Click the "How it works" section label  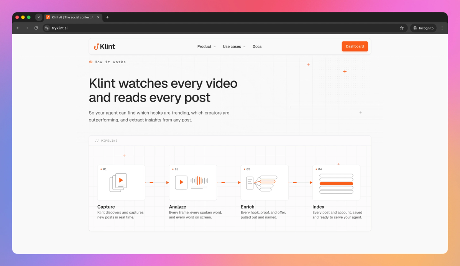110,62
